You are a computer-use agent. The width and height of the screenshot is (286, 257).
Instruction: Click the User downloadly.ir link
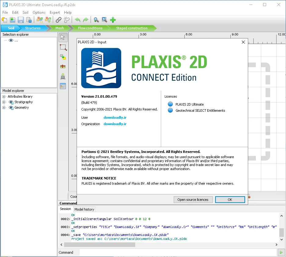tap(115, 118)
